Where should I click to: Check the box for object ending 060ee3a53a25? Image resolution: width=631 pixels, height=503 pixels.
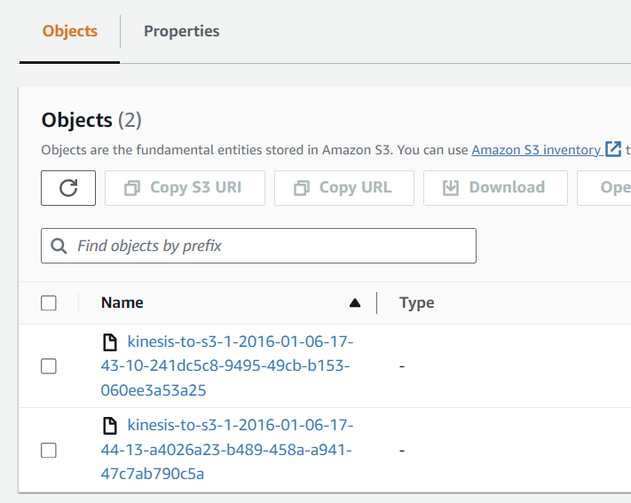pos(49,366)
